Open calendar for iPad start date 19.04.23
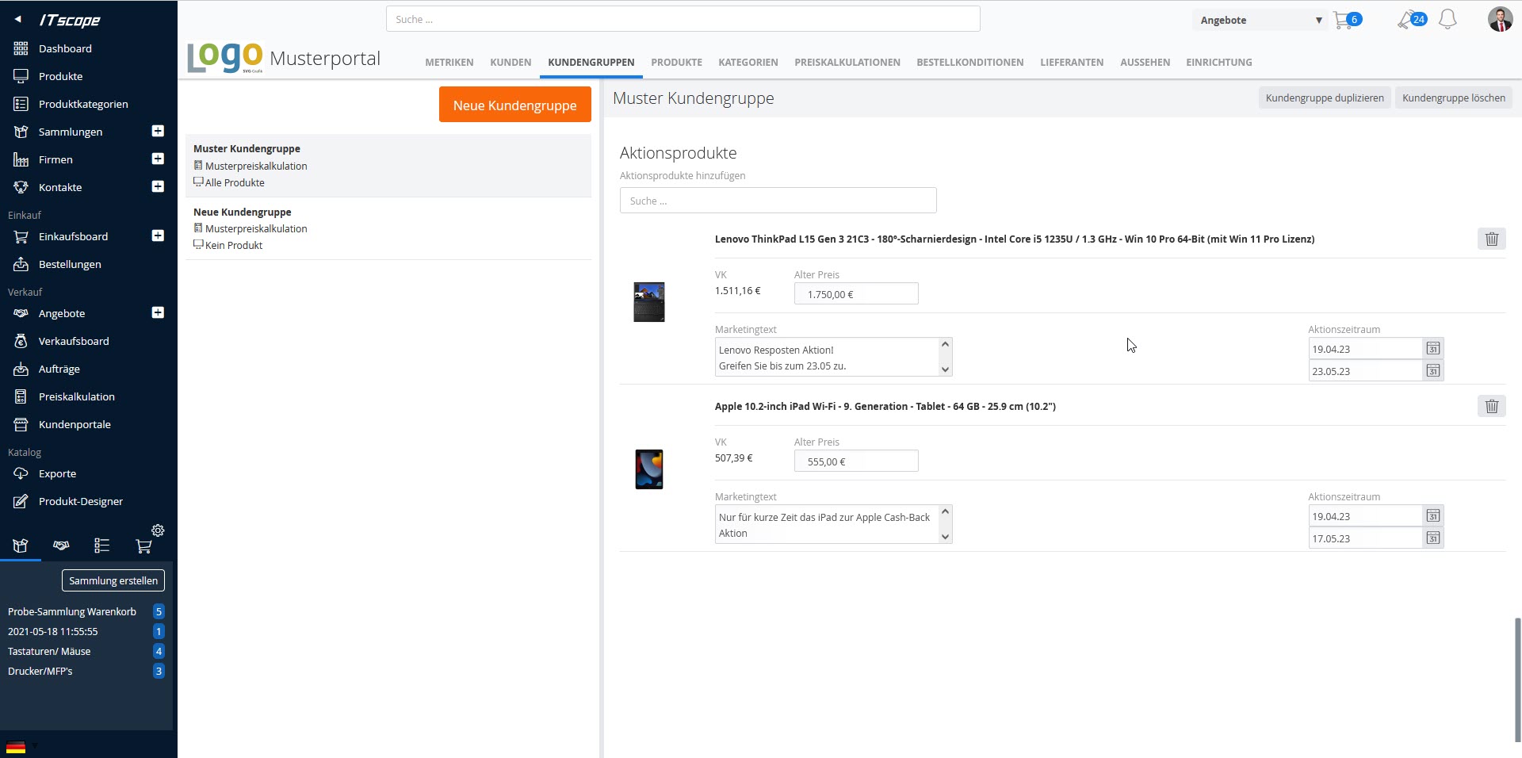Viewport: 1522px width, 758px height. pos(1432,515)
